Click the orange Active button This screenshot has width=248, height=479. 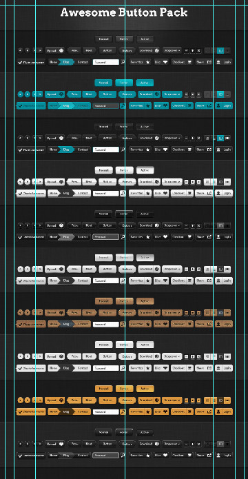[x=145, y=389]
